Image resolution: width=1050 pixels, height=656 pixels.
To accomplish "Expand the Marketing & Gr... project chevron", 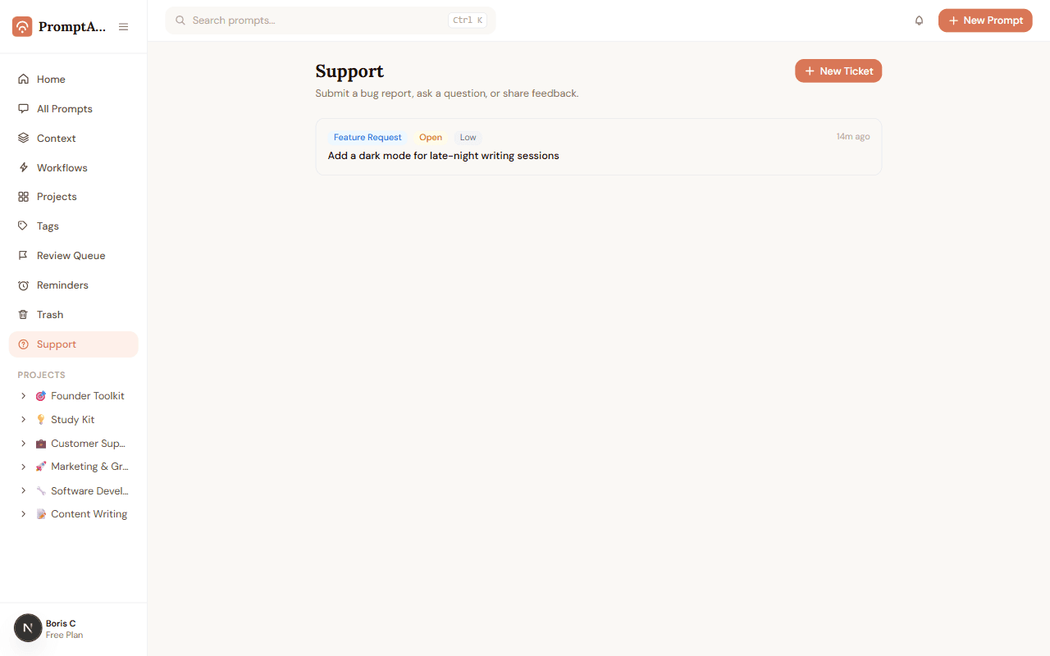I will click(x=23, y=467).
